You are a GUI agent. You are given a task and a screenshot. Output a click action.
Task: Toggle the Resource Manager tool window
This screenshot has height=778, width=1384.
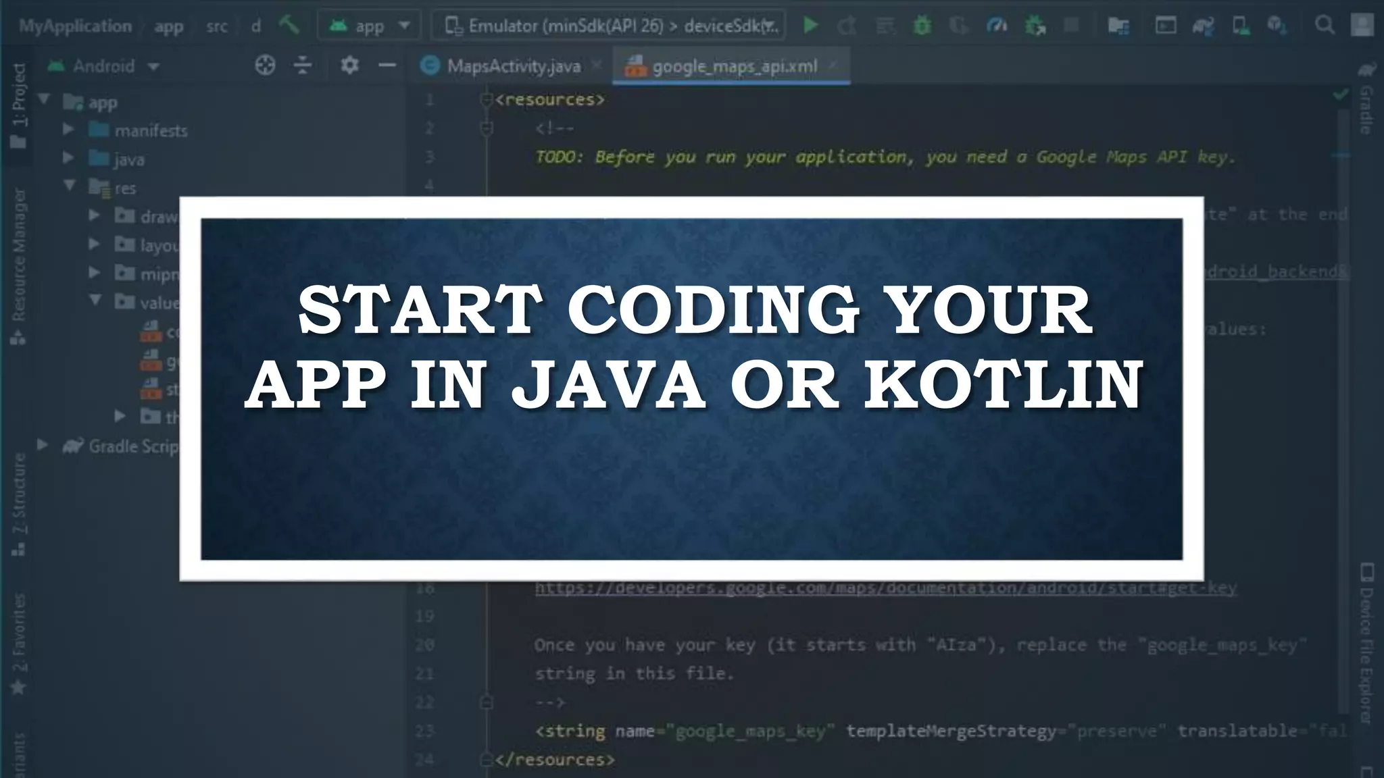click(x=19, y=266)
